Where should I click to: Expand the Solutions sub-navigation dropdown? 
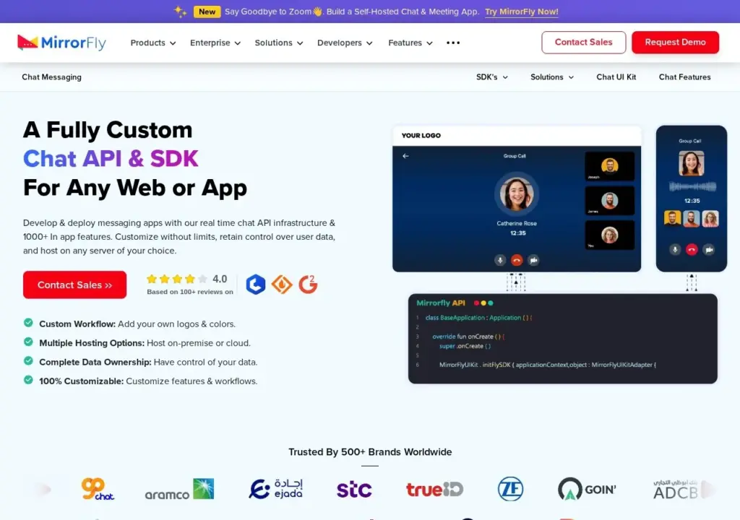pyautogui.click(x=551, y=77)
